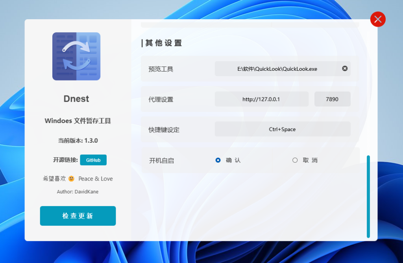
Task: Select the 取消 autostart radio button
Action: tap(295, 160)
